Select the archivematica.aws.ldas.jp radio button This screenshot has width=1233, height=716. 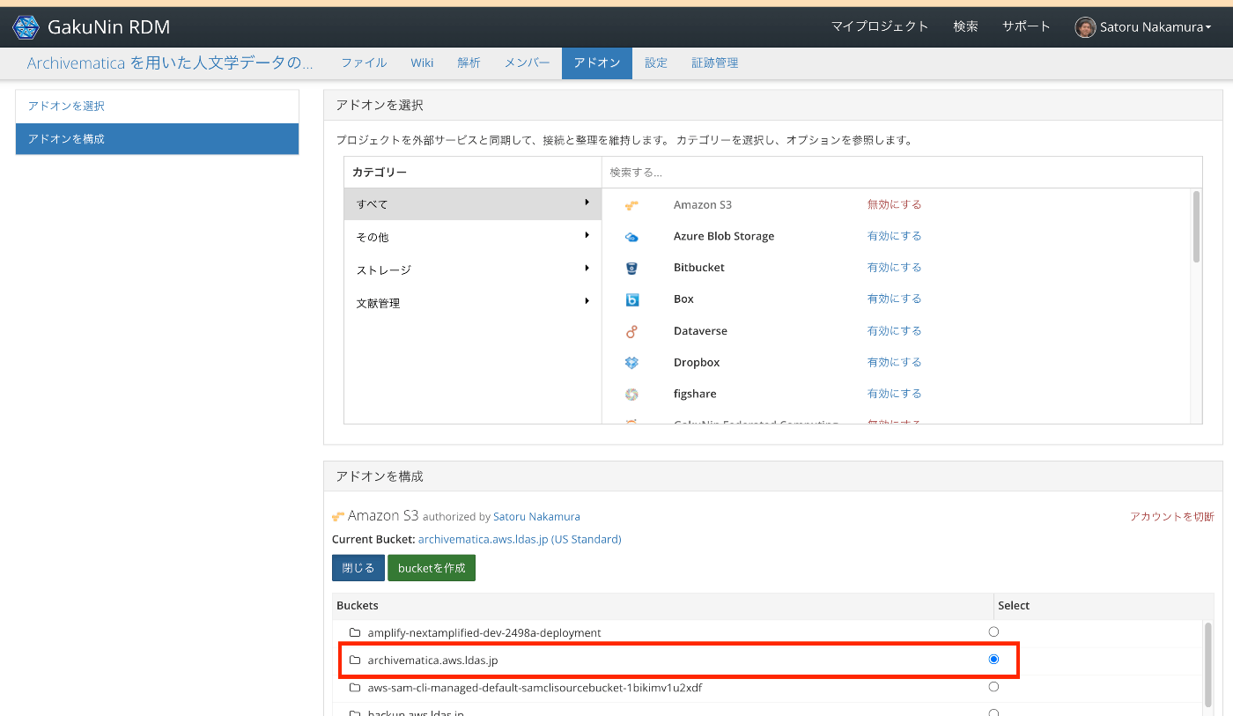coord(993,659)
